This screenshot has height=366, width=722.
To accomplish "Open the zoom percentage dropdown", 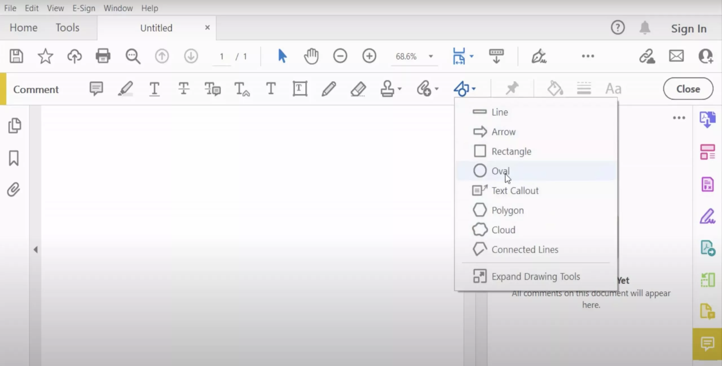I will pyautogui.click(x=431, y=56).
